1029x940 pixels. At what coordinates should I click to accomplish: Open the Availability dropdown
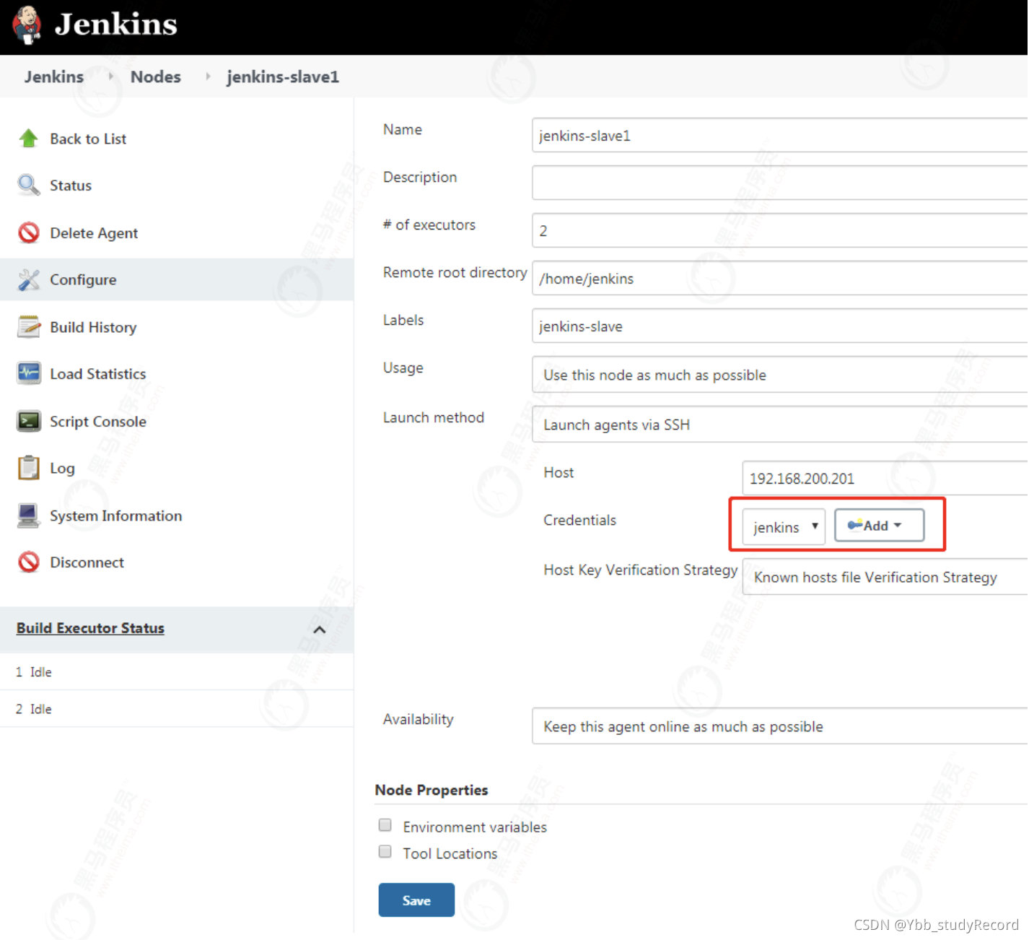click(x=781, y=726)
